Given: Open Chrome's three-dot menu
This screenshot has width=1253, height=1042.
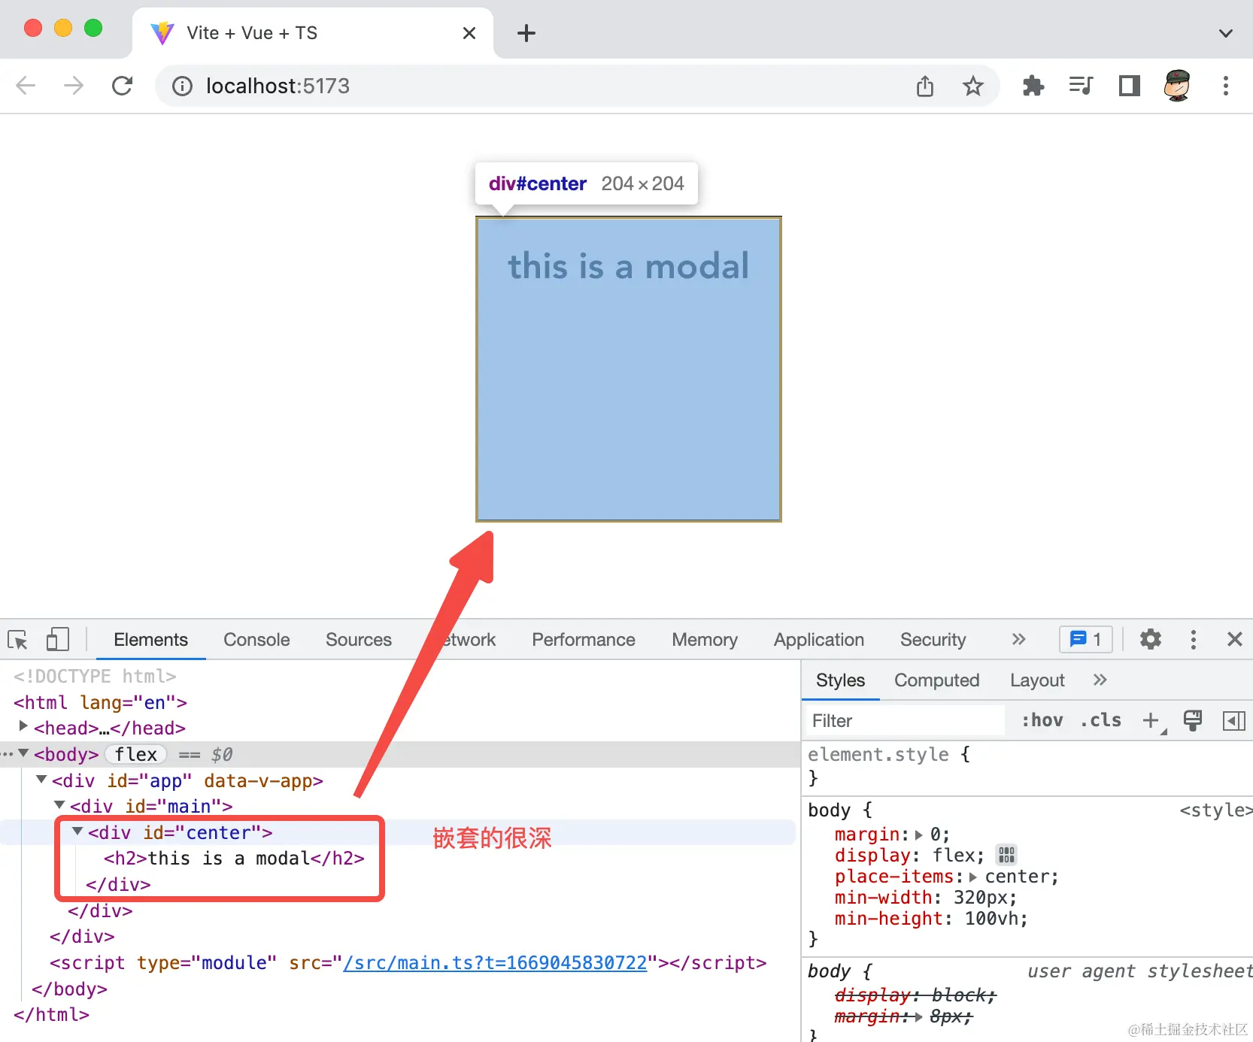Looking at the screenshot, I should click(1226, 86).
